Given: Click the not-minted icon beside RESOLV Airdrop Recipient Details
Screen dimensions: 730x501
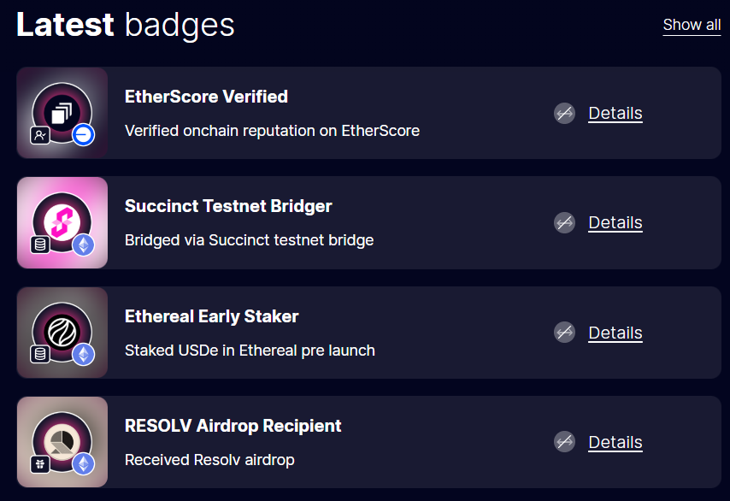Looking at the screenshot, I should pyautogui.click(x=564, y=442).
